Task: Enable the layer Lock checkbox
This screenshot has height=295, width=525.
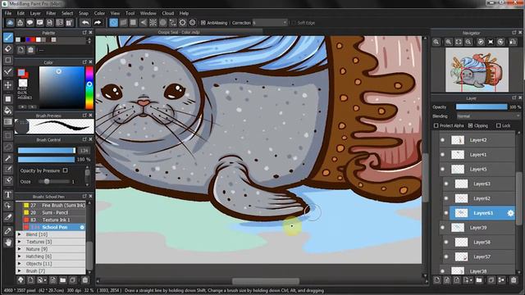Action: pyautogui.click(x=499, y=125)
